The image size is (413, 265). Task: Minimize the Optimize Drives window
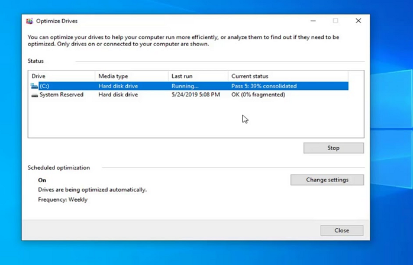tap(313, 21)
